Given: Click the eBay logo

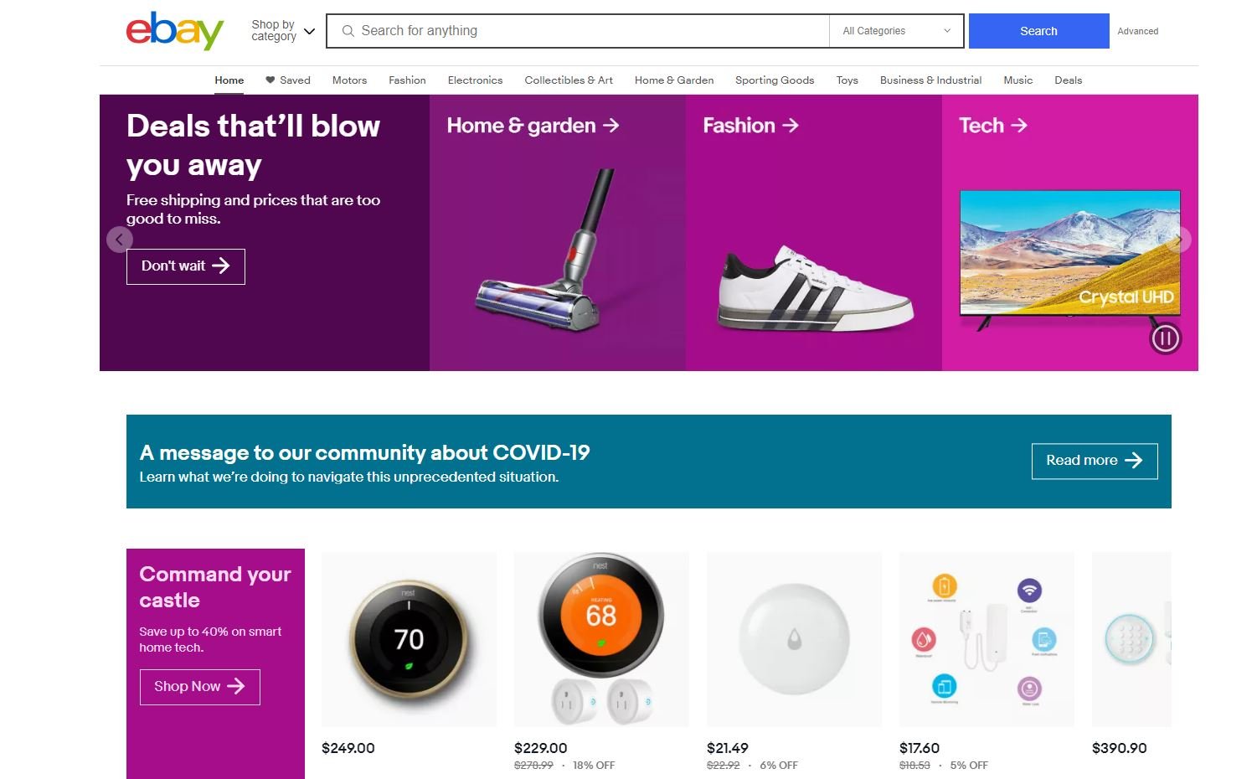Looking at the screenshot, I should [173, 31].
